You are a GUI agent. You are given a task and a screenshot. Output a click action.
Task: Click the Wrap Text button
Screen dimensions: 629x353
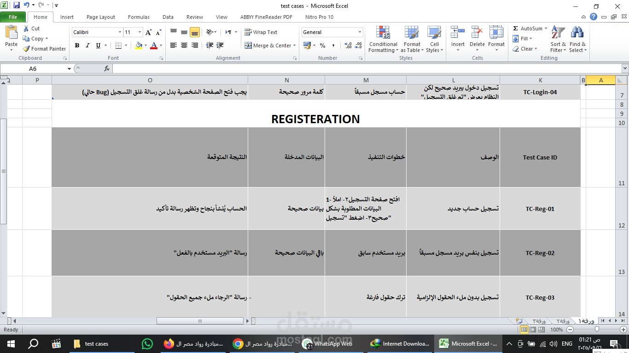pos(261,32)
